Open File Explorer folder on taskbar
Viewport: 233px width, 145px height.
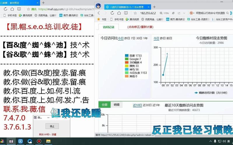point(48,141)
